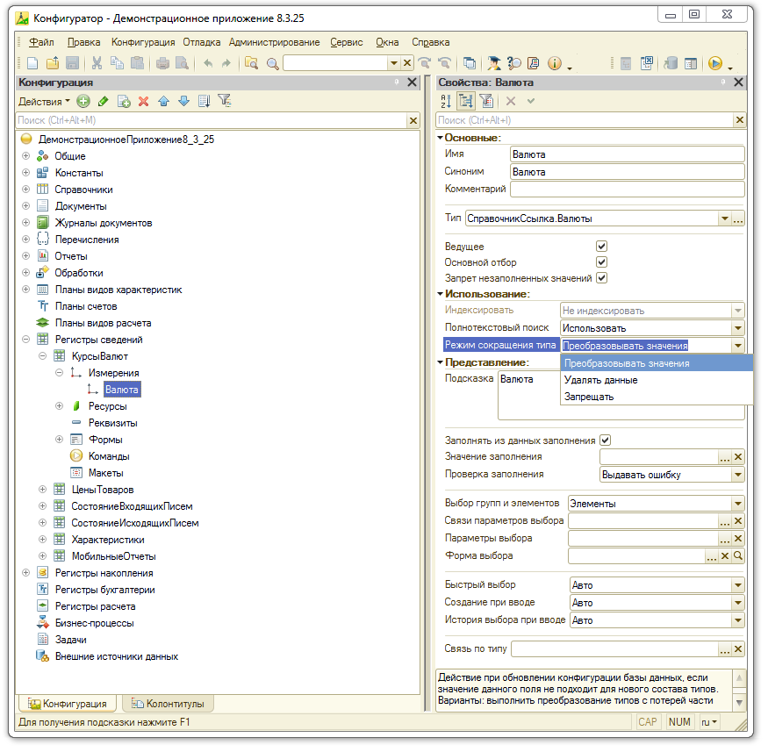Open the Проверка заполнения dropdown

click(737, 475)
